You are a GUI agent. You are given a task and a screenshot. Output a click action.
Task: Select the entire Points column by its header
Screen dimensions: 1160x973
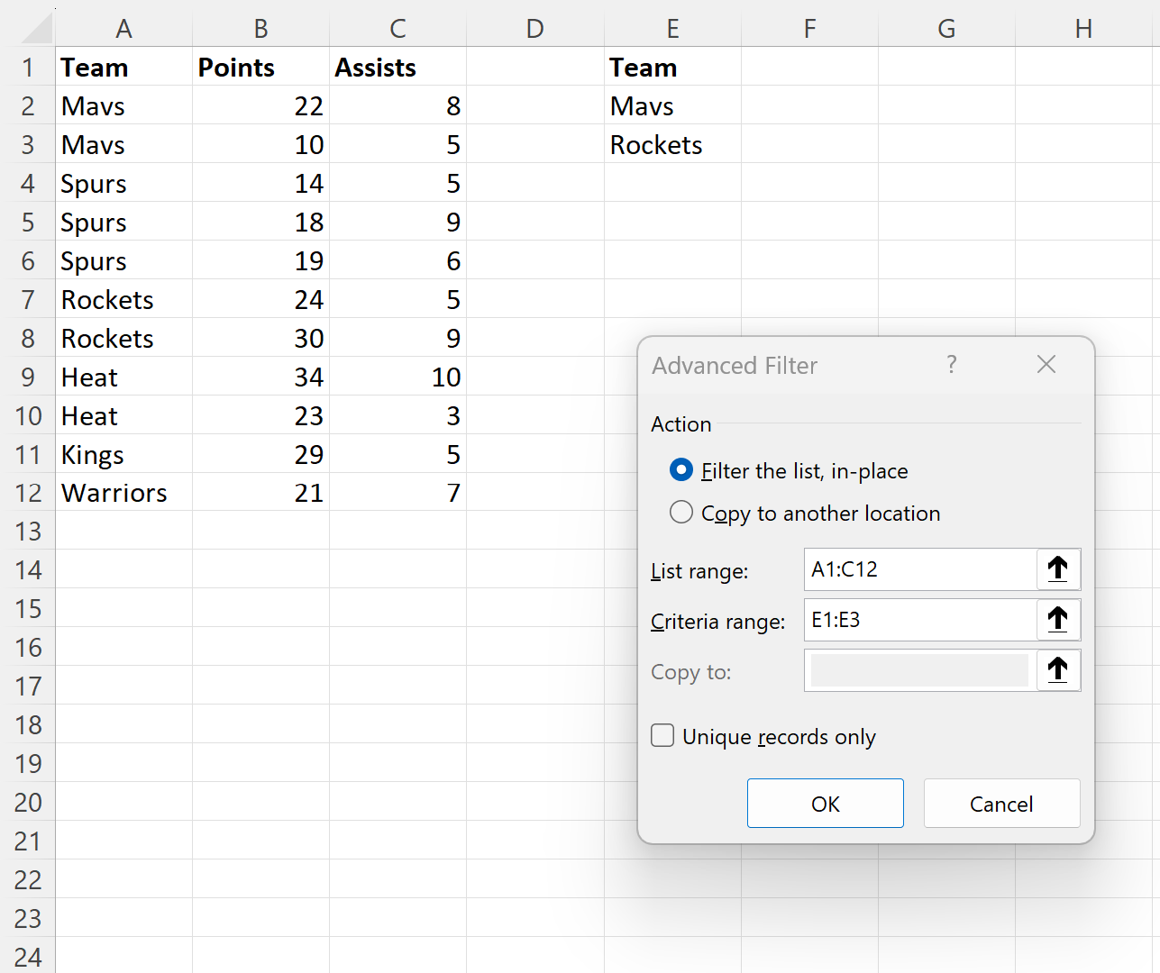260,28
